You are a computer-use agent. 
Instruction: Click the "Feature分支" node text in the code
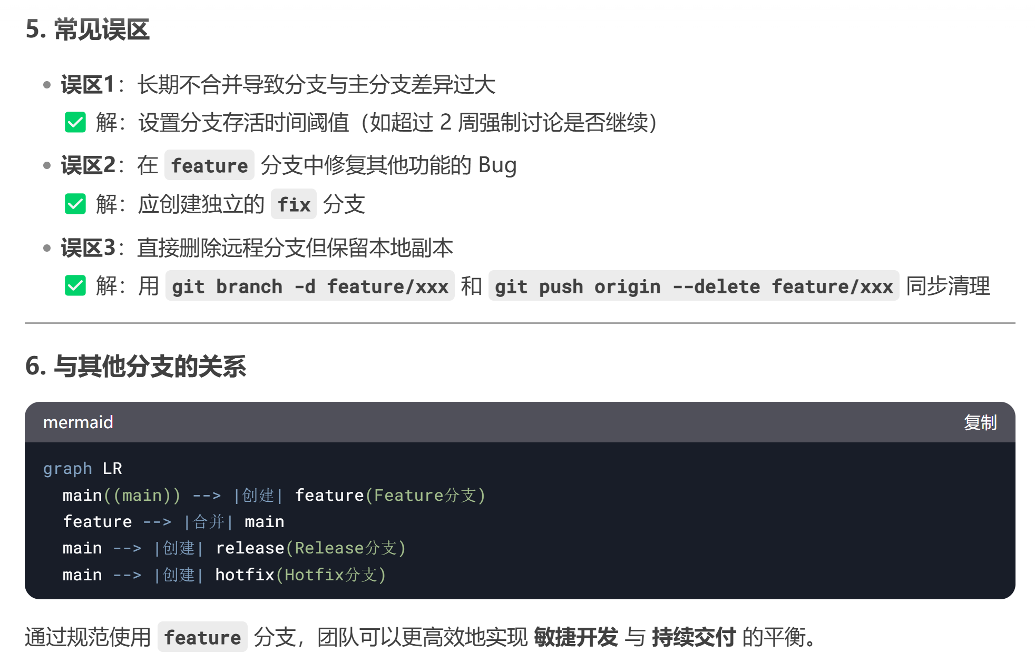tap(425, 495)
